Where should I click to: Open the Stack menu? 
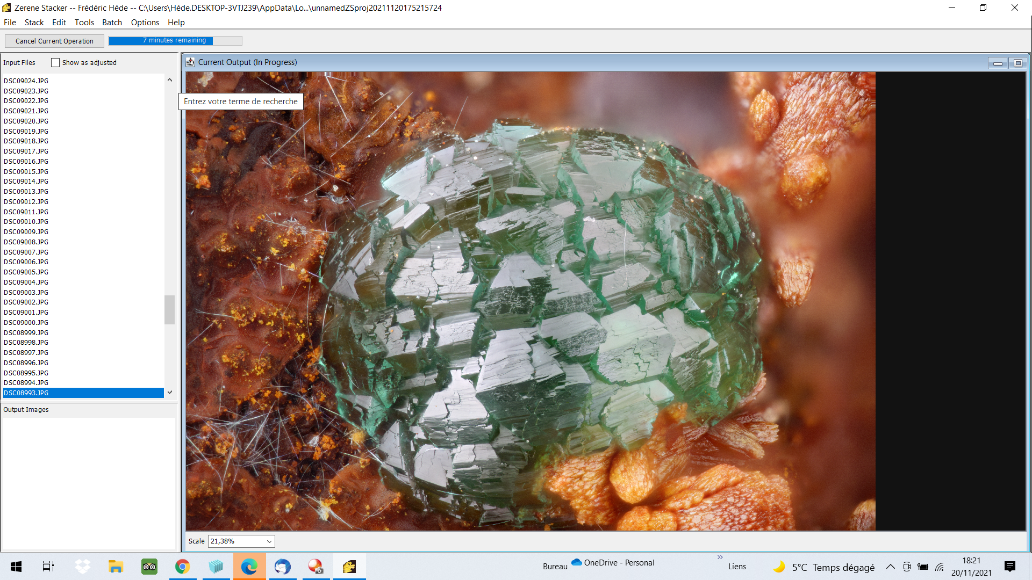[34, 23]
